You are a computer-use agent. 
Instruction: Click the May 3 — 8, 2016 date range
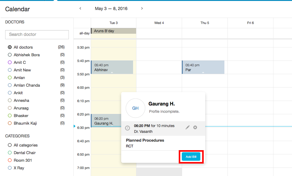[x=111, y=9]
